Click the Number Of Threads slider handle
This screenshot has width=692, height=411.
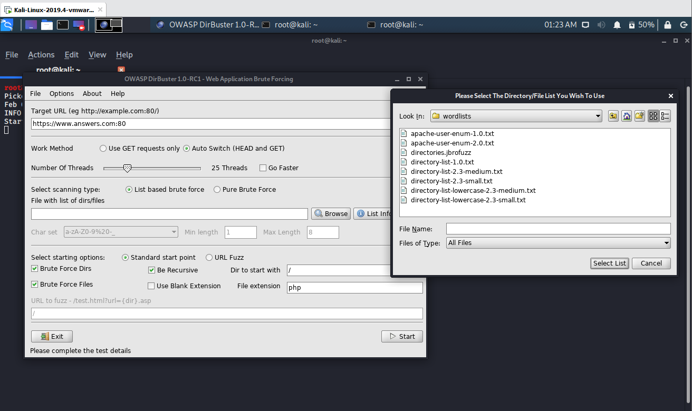tap(127, 168)
